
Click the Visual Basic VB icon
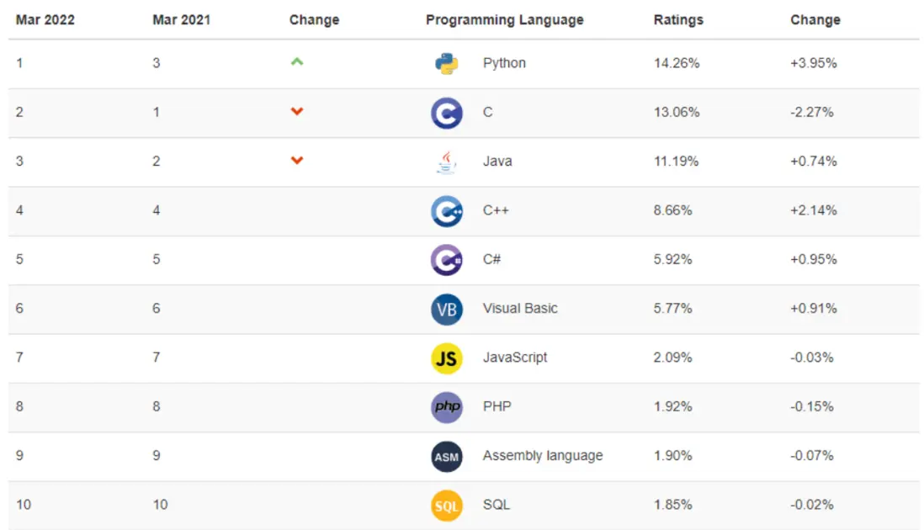(447, 309)
